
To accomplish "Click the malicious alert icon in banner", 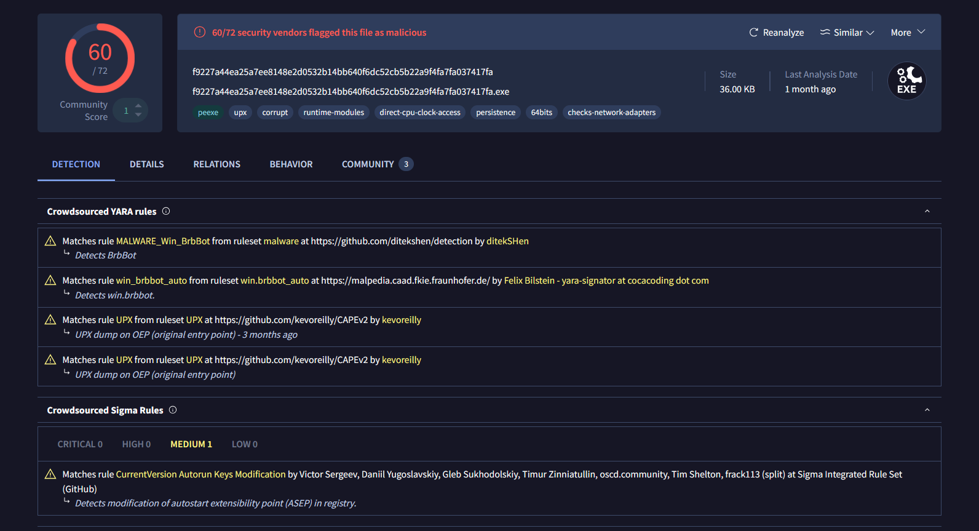I will click(x=200, y=33).
